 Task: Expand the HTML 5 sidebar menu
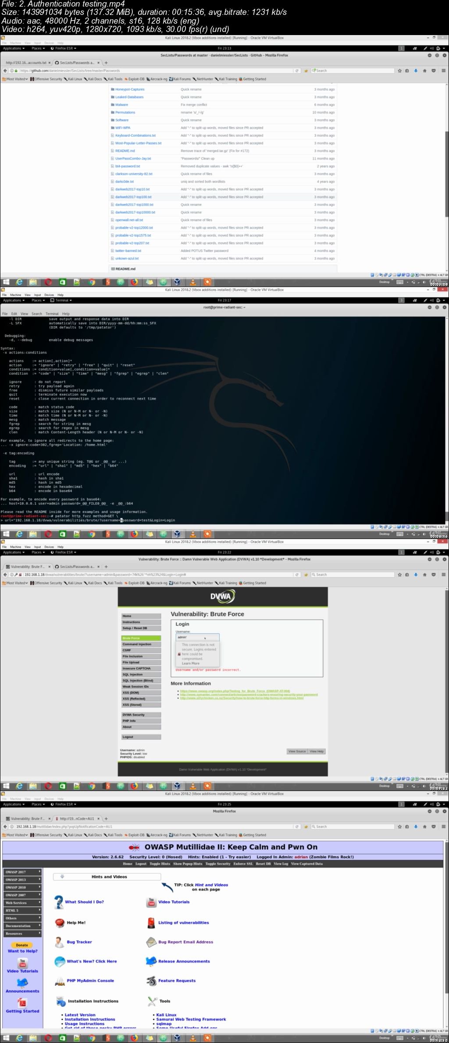pos(23,910)
